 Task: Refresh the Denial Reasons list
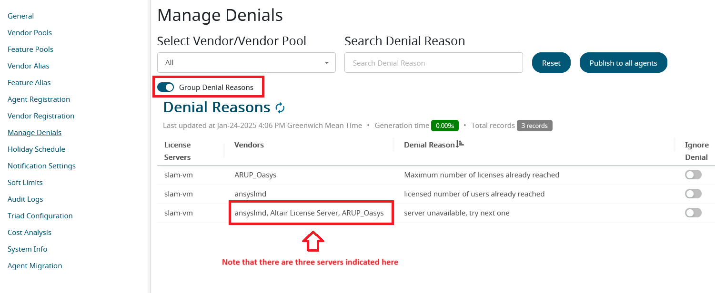pyautogui.click(x=280, y=108)
